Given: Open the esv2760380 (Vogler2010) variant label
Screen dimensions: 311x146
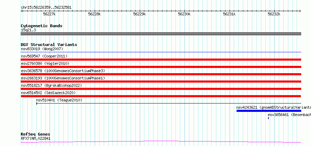Looking at the screenshot, I should [45, 63].
